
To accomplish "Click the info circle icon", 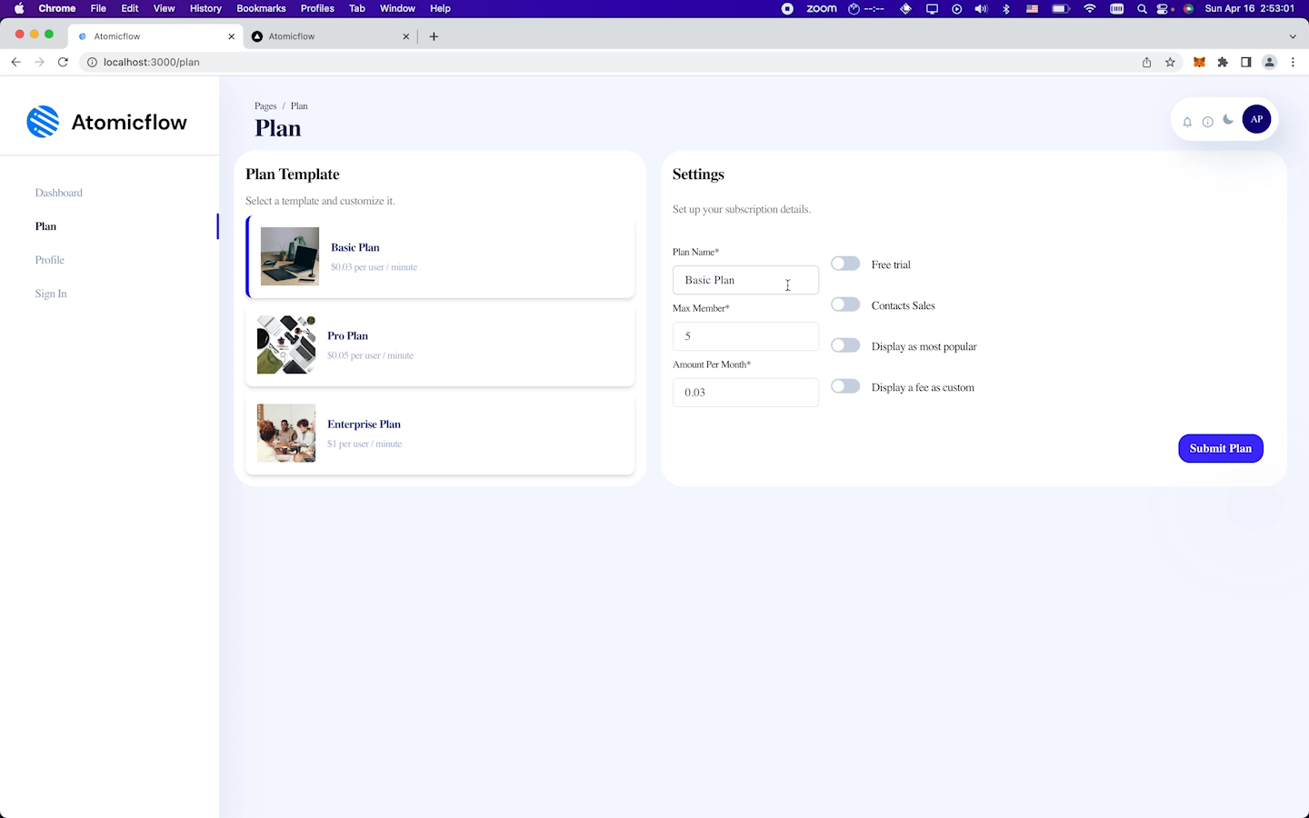I will pyautogui.click(x=1207, y=122).
